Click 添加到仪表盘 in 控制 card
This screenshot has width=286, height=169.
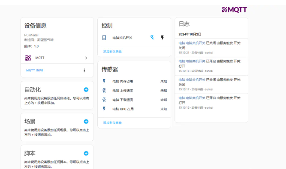pos(112,51)
